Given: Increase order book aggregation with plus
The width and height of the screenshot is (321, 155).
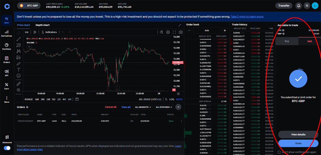Looking at the screenshot, I should click(x=225, y=31).
